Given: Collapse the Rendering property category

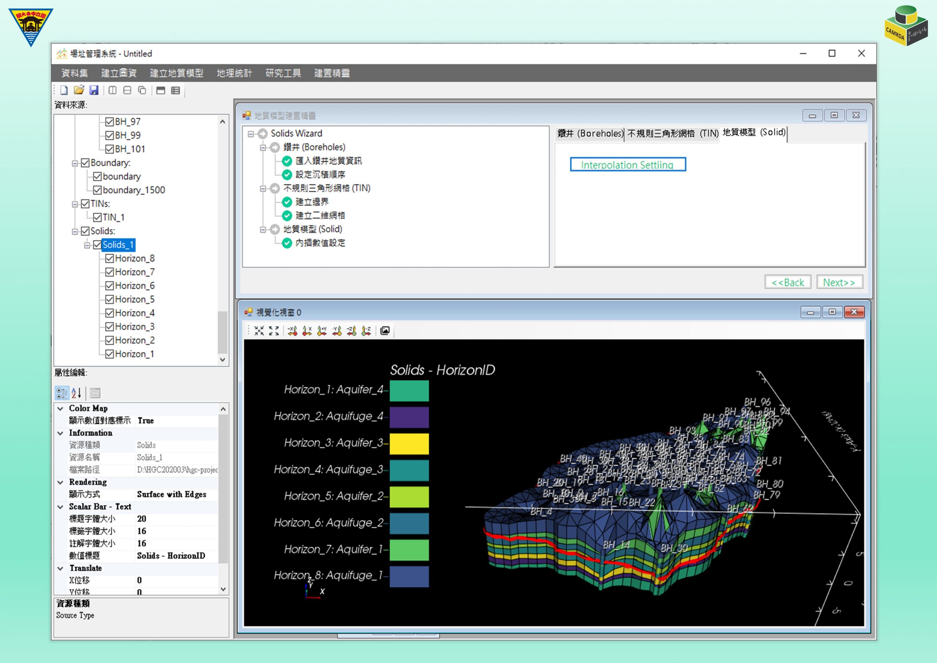Looking at the screenshot, I should 60,482.
